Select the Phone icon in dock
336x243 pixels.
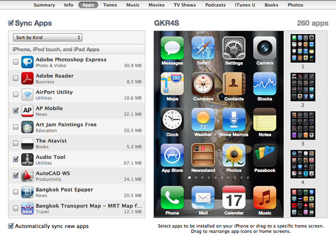(172, 198)
